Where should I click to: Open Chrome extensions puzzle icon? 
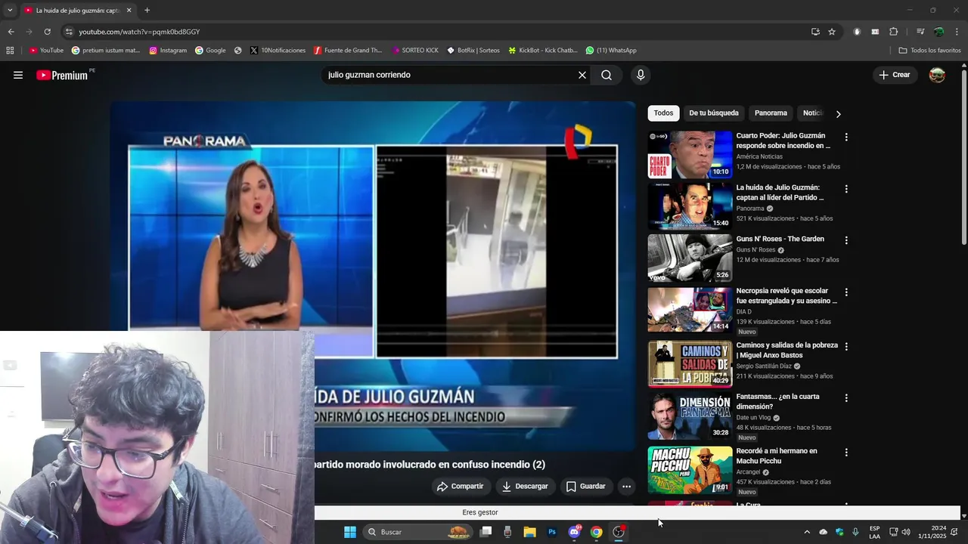(x=893, y=32)
